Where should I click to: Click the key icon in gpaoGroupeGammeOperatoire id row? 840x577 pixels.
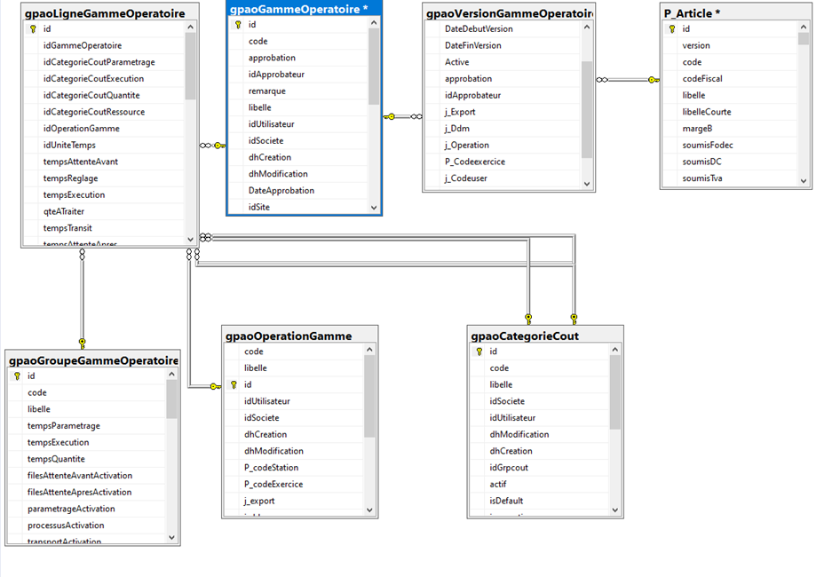tap(17, 376)
